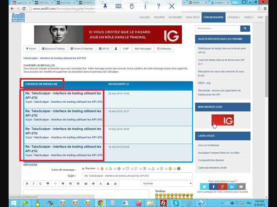
Task: Open Skype from the taskbar
Action: (x=176, y=203)
